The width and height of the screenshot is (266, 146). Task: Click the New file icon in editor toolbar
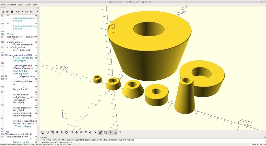(3, 12)
